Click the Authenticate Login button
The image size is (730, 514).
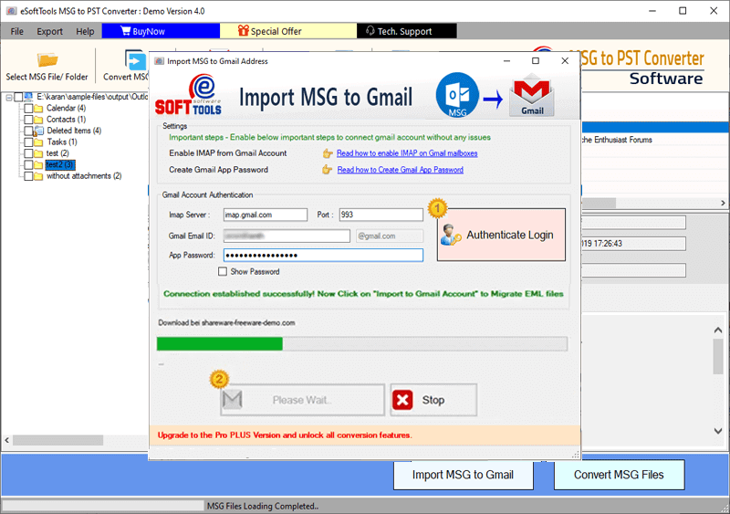tap(501, 235)
